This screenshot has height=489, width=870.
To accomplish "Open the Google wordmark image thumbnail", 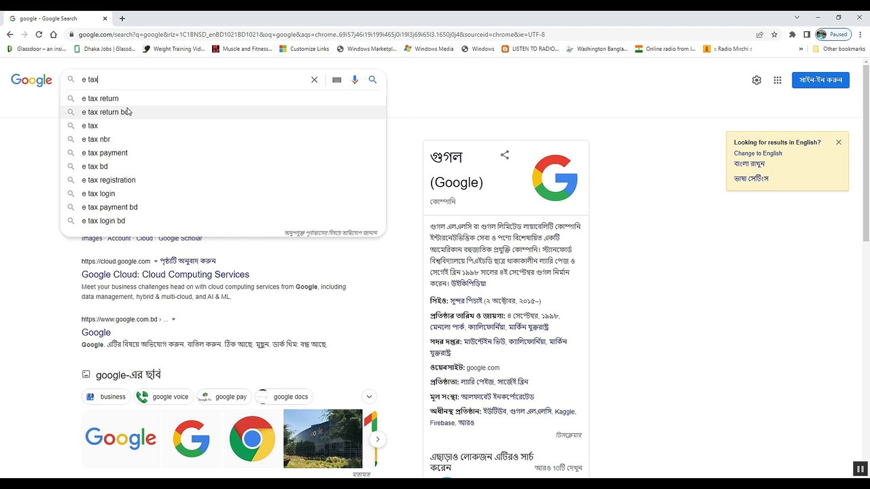I will coord(121,438).
